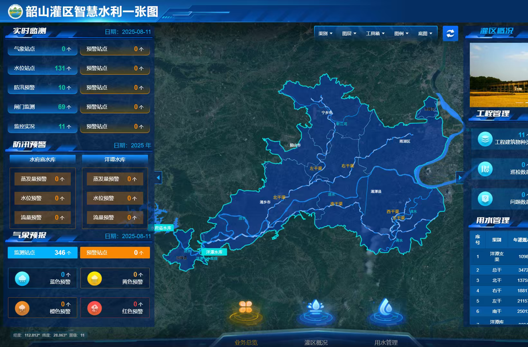Click the 工程建筑物 layers icon
Screen dimensions: 528x347
click(485, 139)
